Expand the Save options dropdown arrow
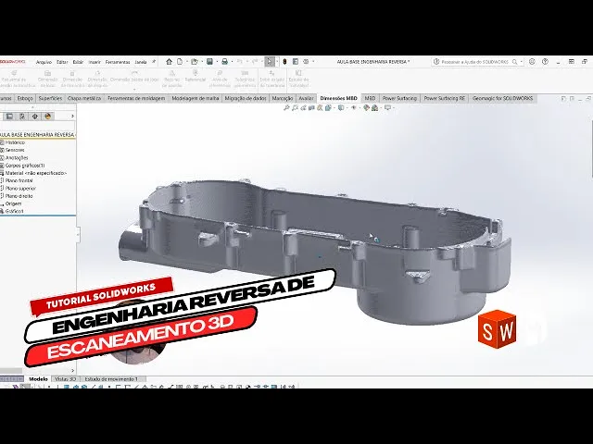Screen dimensions: 593x444 [216, 62]
